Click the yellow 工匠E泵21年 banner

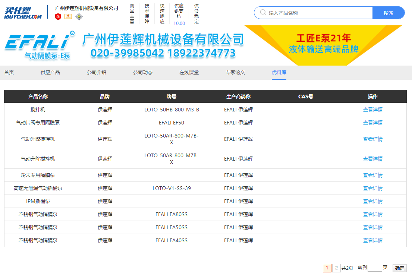[x=324, y=45]
